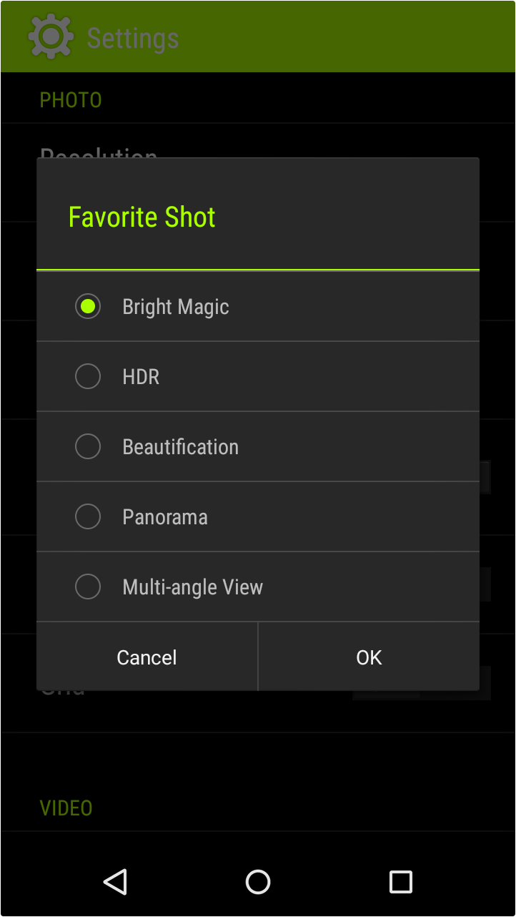Screen dimensions: 516x917
Task: Pick the Panorama radio button
Action: [x=88, y=517]
